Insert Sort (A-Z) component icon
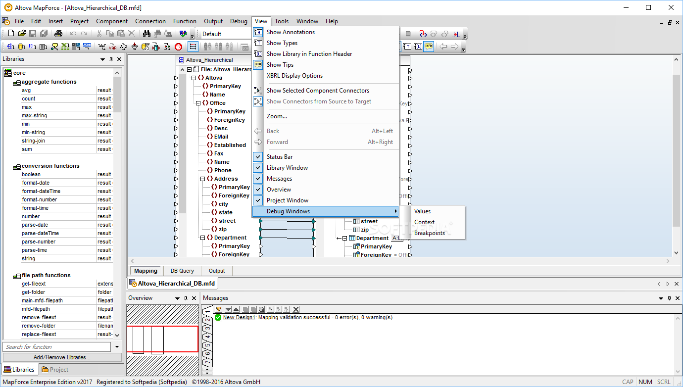The width and height of the screenshot is (683, 387). (x=124, y=47)
